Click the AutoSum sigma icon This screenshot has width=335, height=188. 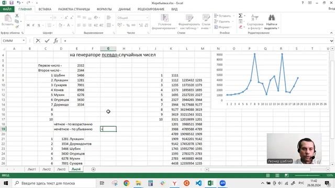(x=240, y=16)
